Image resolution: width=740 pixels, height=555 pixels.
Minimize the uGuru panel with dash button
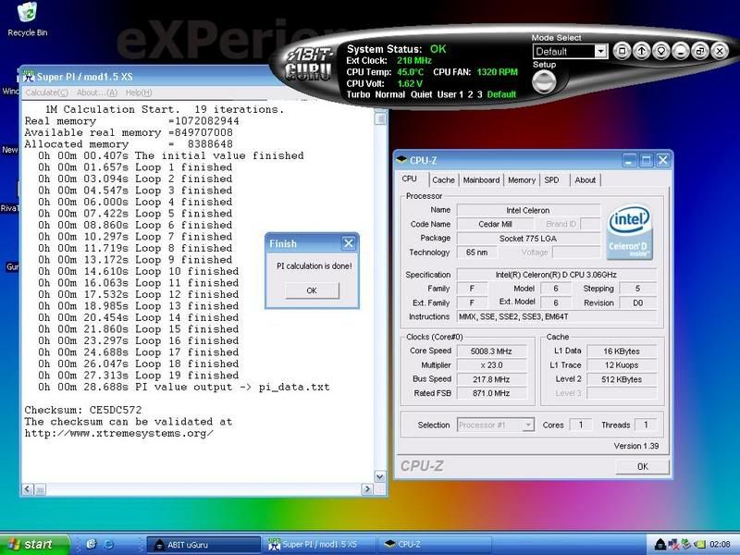(x=680, y=51)
